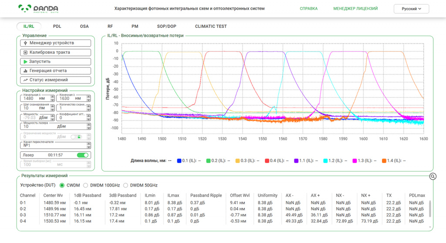
Task: Open the CLIMATIC TEST tab
Action: 211,27
